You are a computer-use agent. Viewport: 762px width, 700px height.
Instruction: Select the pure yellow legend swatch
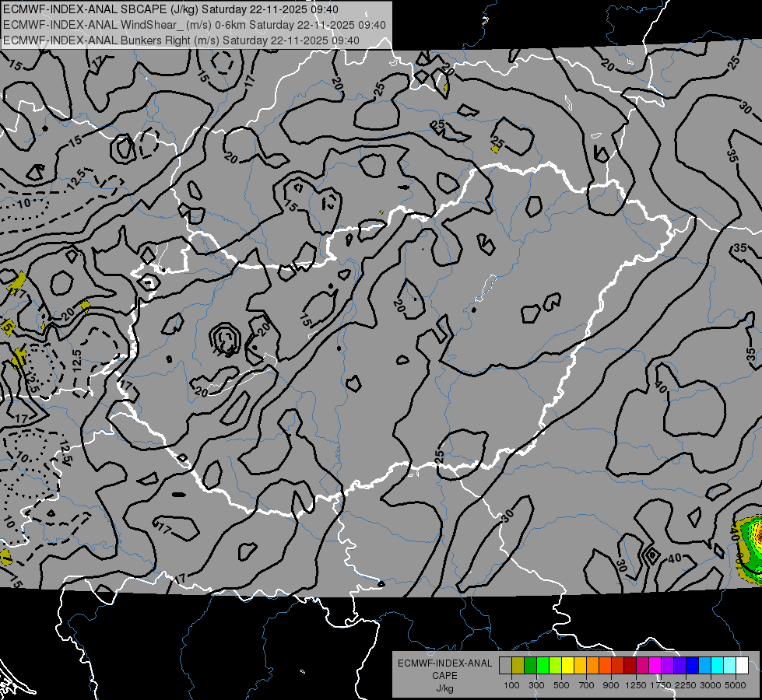(567, 665)
